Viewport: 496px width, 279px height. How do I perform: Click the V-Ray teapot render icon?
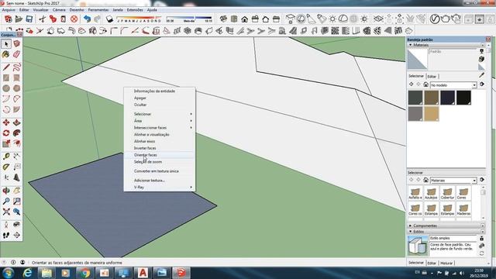[x=445, y=19]
